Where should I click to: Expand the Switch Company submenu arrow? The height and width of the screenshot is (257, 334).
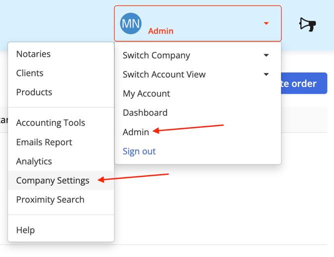click(x=266, y=55)
